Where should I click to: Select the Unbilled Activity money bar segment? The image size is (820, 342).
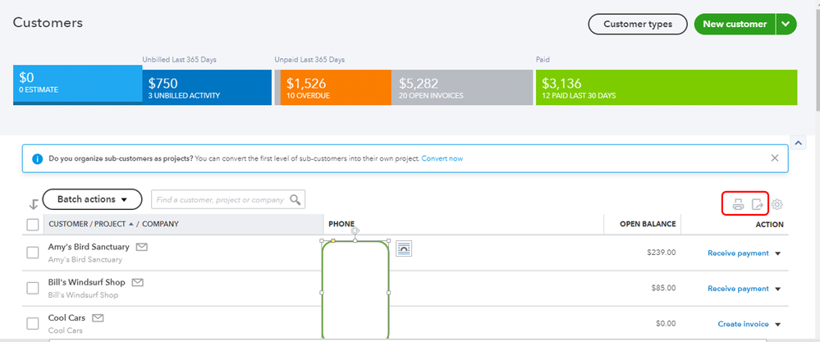point(207,88)
